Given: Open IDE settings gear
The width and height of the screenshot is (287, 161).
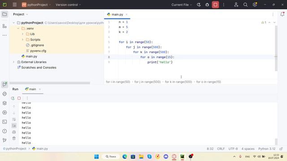Looking at the screenshot, I should click(x=255, y=5).
